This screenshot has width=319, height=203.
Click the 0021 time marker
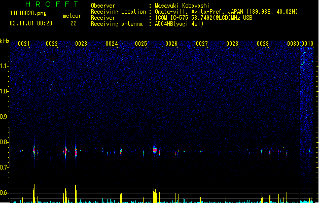24,44
